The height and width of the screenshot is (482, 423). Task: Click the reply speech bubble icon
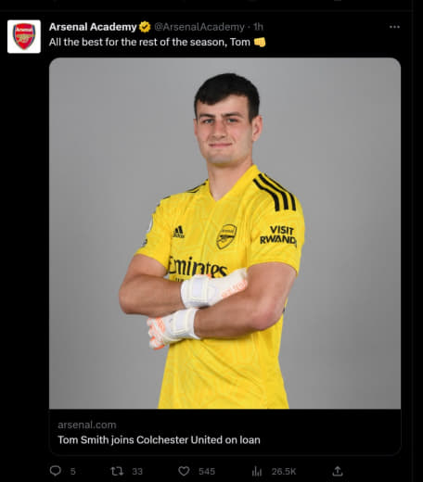coord(56,471)
